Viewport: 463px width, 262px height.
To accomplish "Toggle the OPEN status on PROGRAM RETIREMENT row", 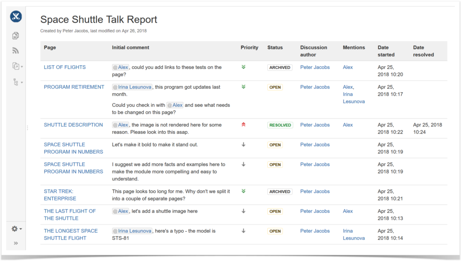I will point(275,87).
